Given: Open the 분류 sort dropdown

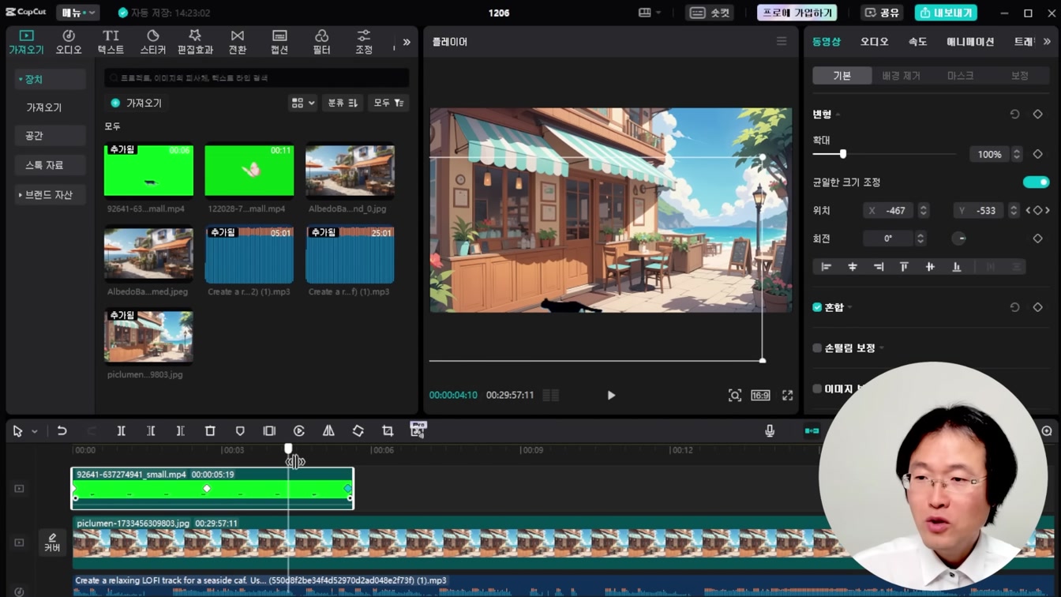Looking at the screenshot, I should tap(343, 103).
